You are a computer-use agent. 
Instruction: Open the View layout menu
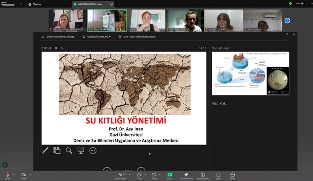click(300, 4)
